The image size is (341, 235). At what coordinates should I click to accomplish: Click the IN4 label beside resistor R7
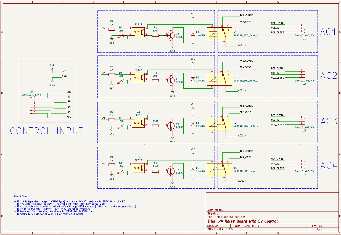[103, 164]
